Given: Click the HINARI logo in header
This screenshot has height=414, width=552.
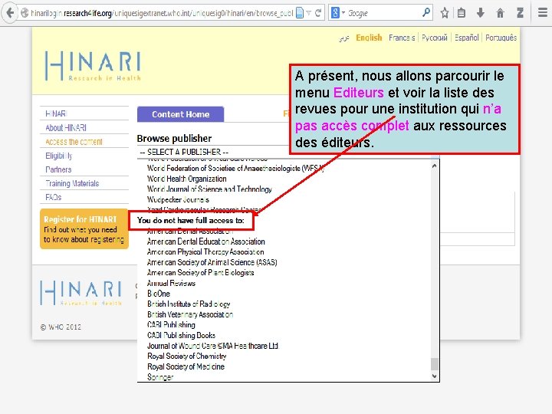Looking at the screenshot, I should pos(93,66).
